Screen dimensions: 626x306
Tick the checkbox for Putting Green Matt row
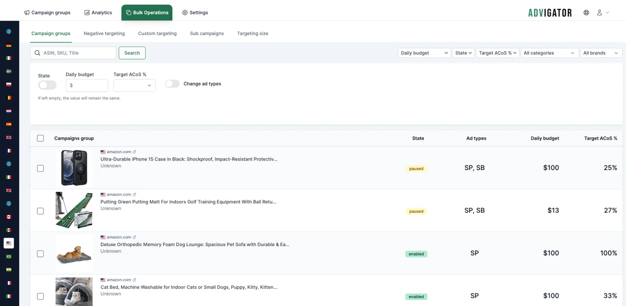[x=40, y=211]
